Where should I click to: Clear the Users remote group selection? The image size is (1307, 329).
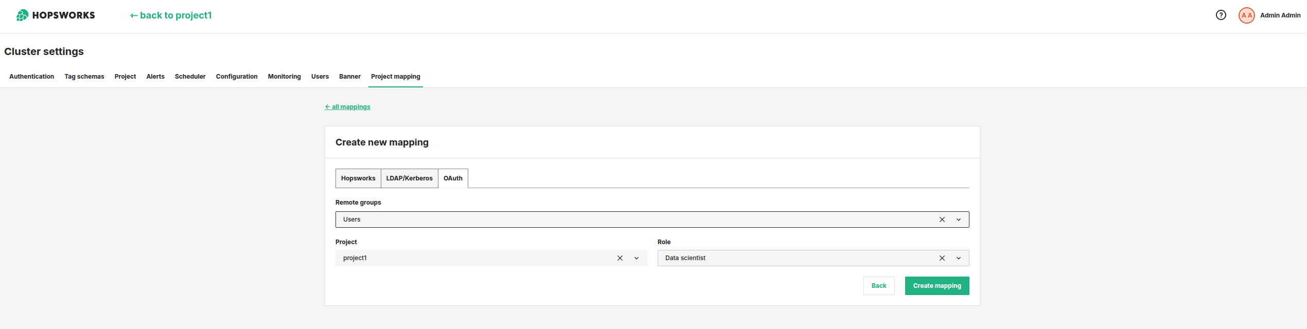pos(942,220)
